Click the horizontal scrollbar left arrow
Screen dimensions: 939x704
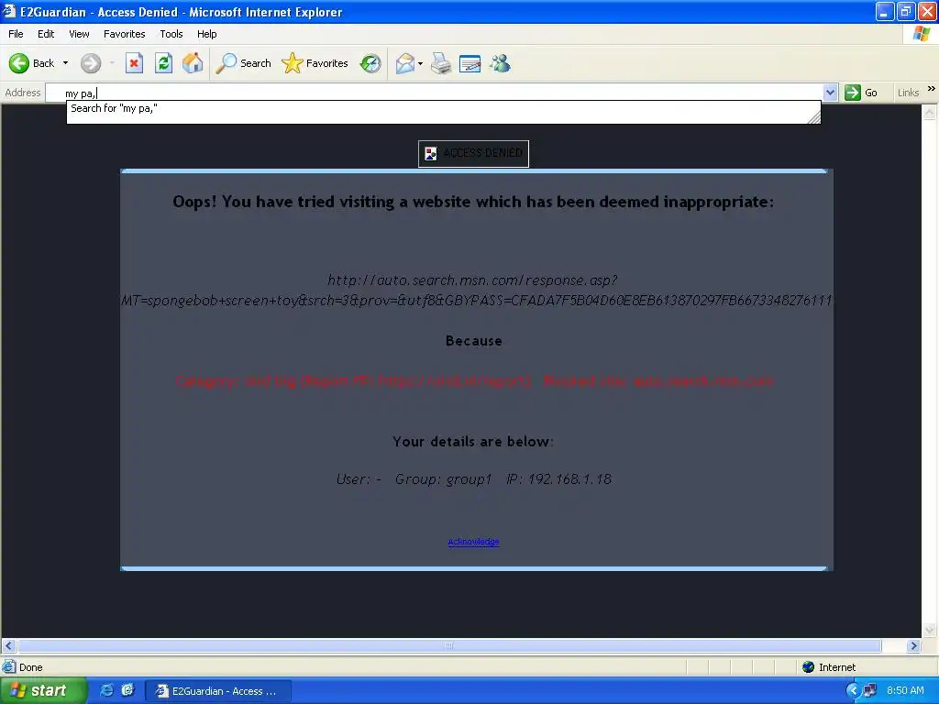pyautogui.click(x=8, y=646)
